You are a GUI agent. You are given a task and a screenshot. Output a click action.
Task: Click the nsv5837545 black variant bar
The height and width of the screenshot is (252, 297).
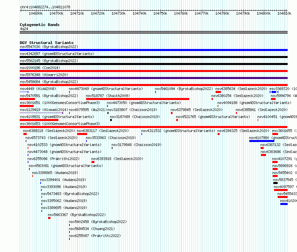(275, 183)
